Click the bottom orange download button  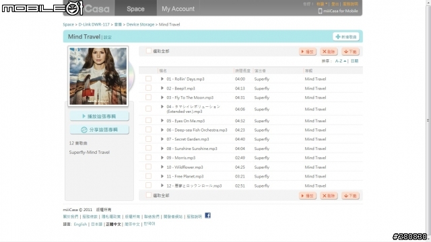pyautogui.click(x=350, y=196)
